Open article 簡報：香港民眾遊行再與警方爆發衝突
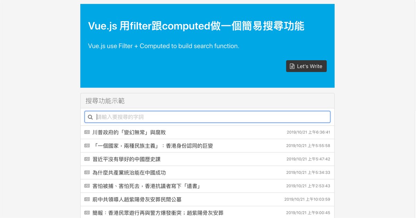The image size is (416, 218). 158,212
